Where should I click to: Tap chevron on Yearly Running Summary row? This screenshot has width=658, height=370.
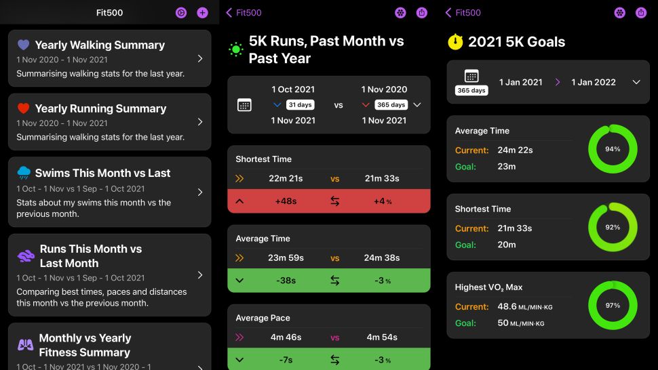coord(200,122)
